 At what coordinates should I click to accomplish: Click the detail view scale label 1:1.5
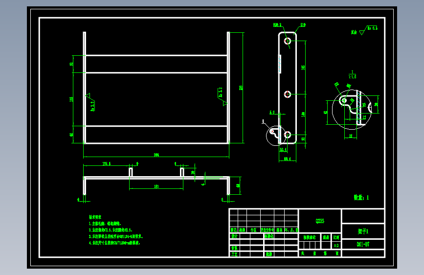tap(352, 77)
